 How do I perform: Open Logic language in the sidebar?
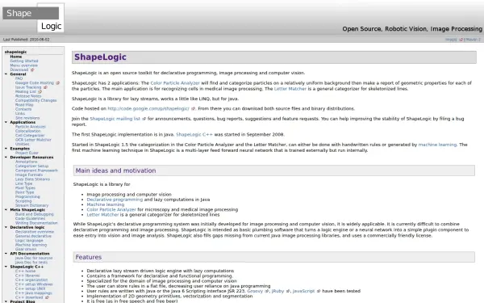tap(29, 240)
